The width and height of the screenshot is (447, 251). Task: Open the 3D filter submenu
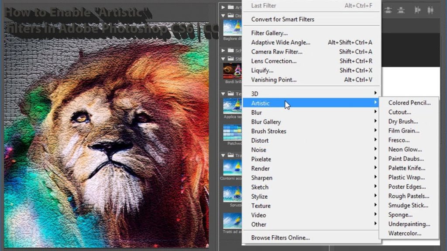[x=311, y=94]
